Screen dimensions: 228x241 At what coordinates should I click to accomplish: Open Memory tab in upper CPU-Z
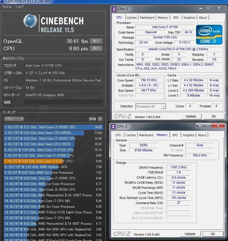pyautogui.click(x=163, y=18)
